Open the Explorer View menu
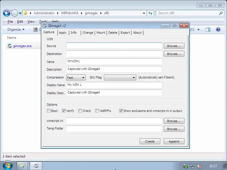This screenshot has height=170, width=227. [x=31, y=22]
